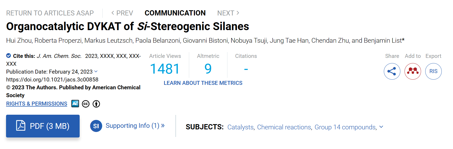The height and width of the screenshot is (149, 453).
Task: Open the Creative Commons CC icon
Action: [x=86, y=104]
